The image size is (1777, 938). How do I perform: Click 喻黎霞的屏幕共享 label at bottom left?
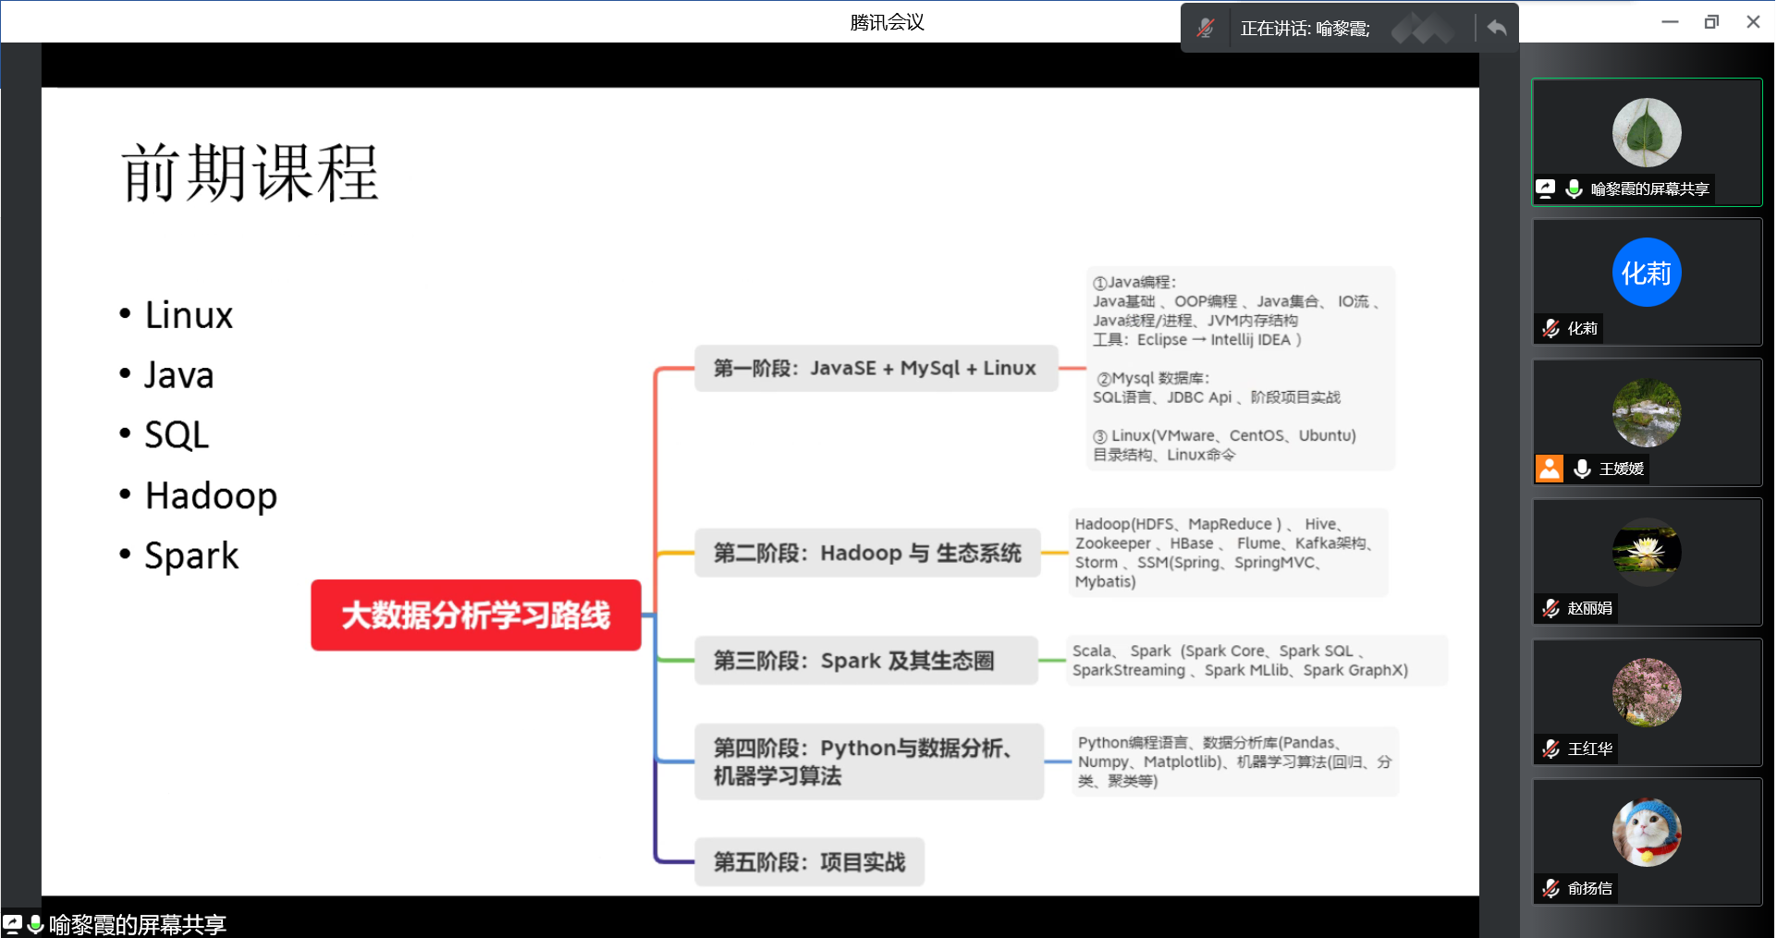(x=137, y=924)
